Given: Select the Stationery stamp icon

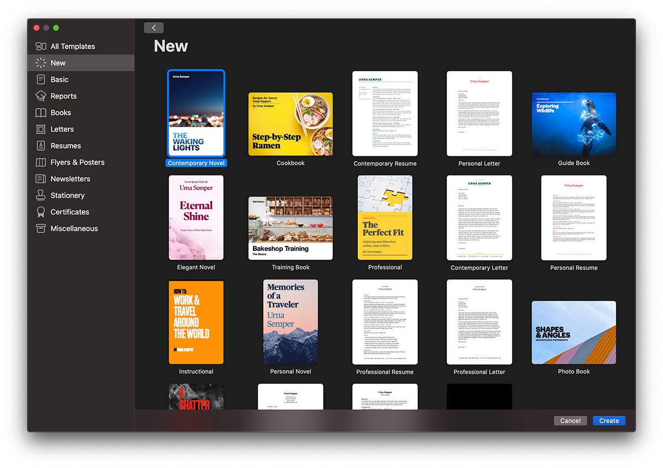Looking at the screenshot, I should tap(41, 196).
